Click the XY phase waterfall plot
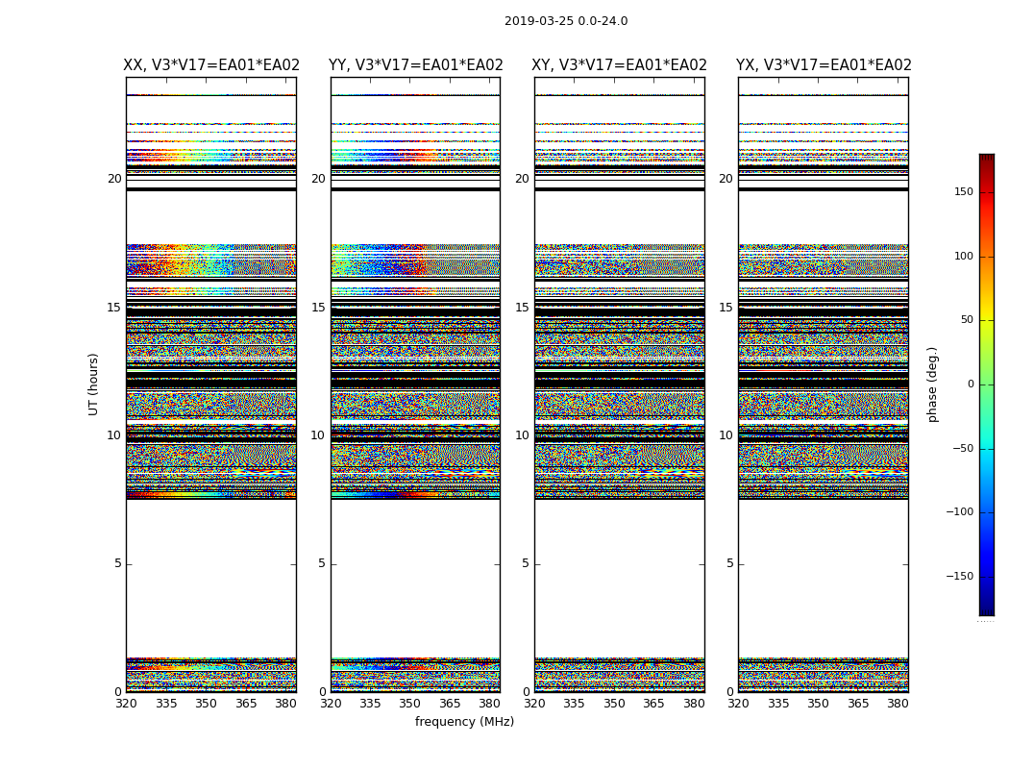The width and height of the screenshot is (1009, 769). [x=620, y=384]
